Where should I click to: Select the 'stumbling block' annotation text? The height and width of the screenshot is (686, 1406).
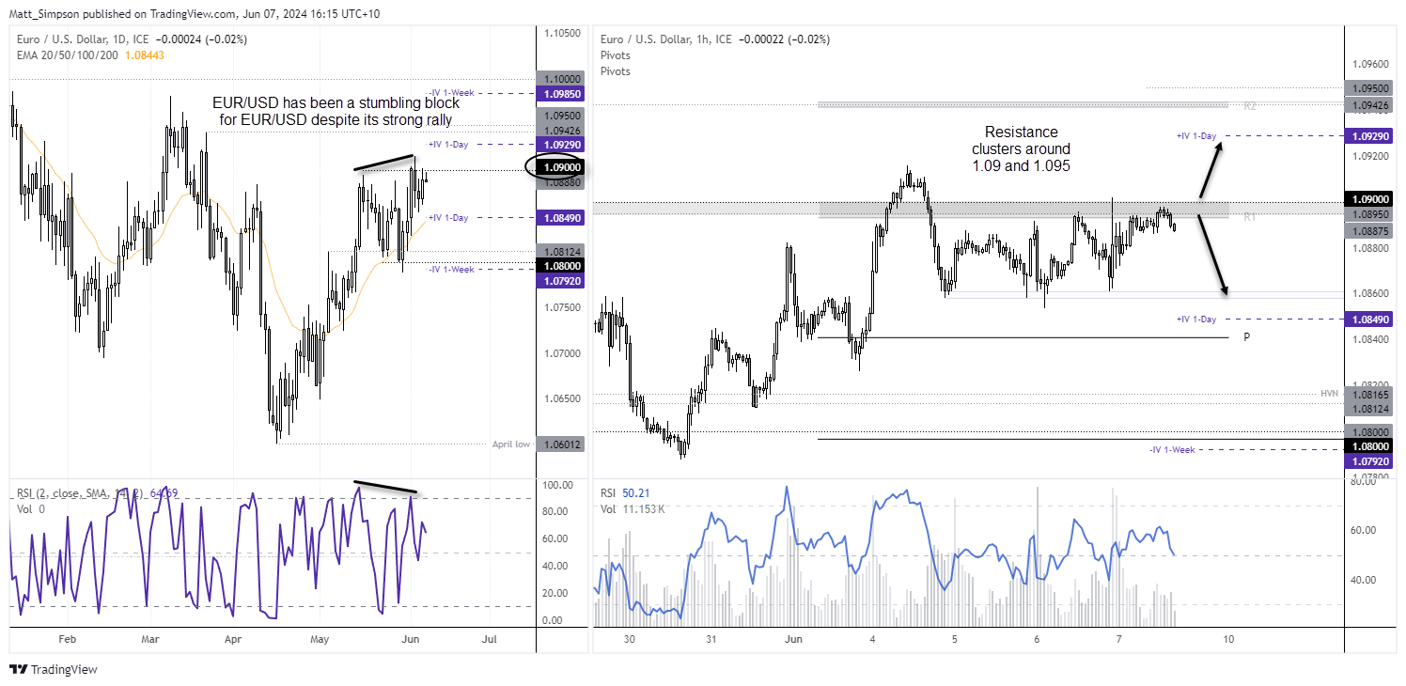(334, 113)
